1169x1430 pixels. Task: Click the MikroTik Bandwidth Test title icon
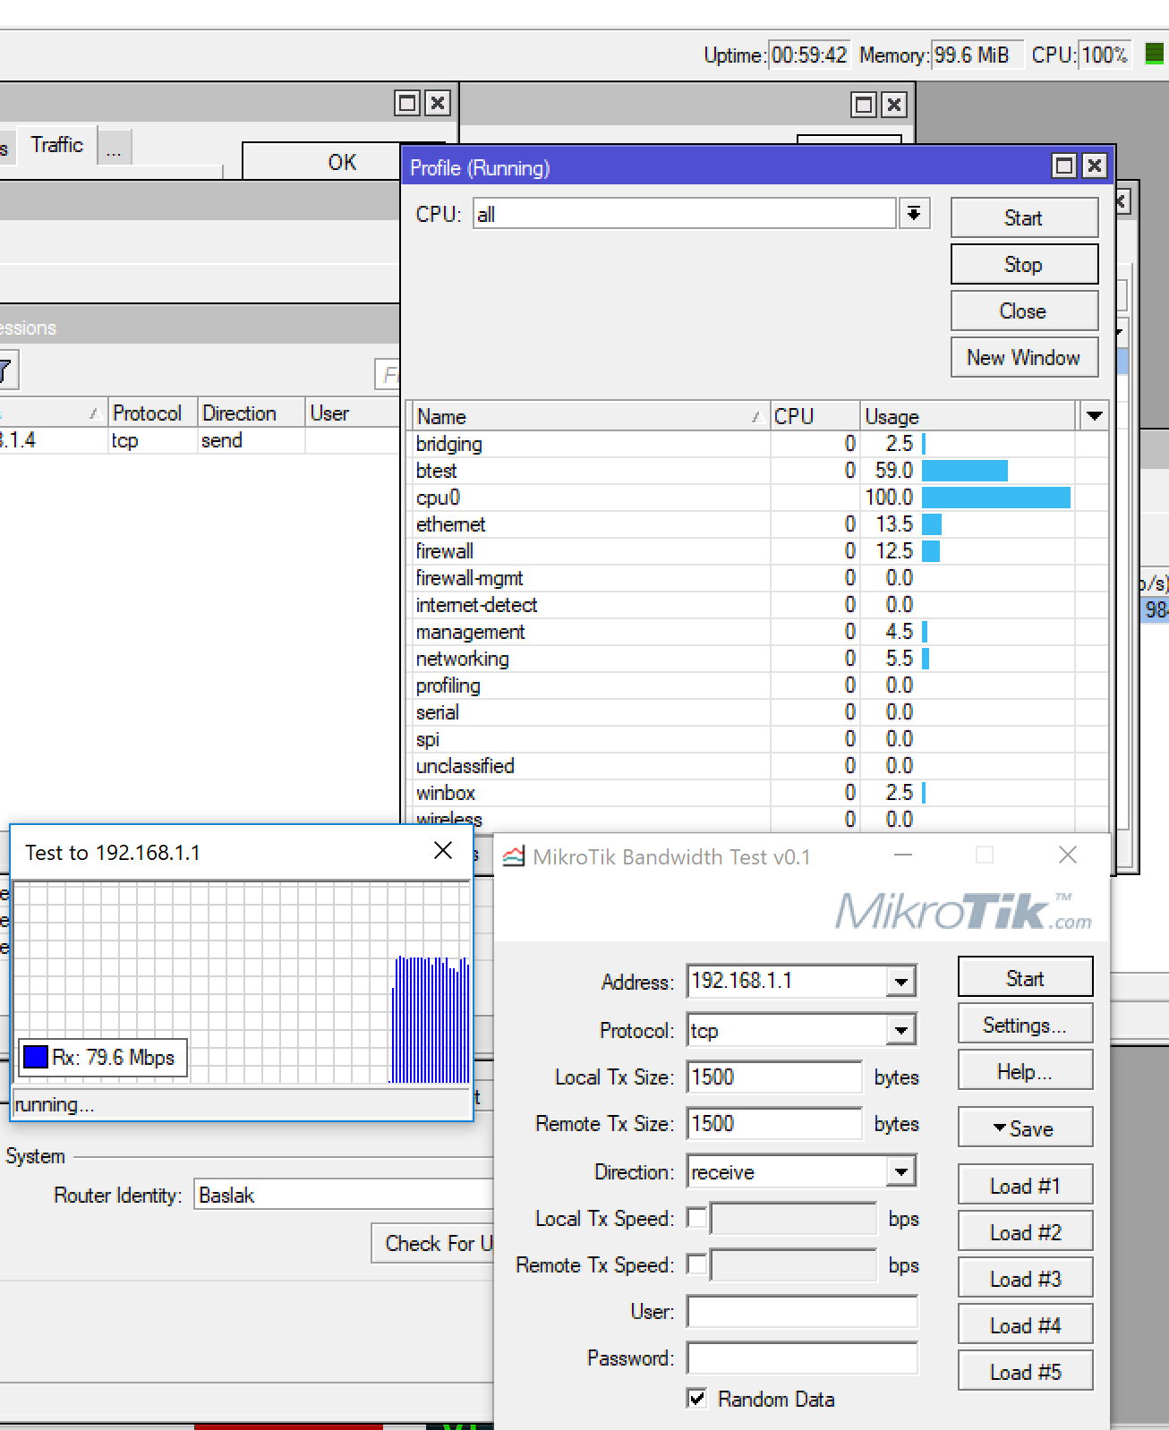point(514,856)
